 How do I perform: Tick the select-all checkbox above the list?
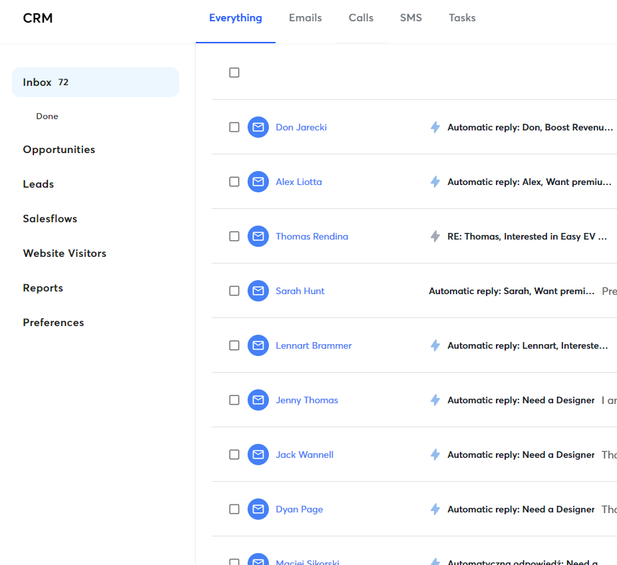pyautogui.click(x=234, y=73)
